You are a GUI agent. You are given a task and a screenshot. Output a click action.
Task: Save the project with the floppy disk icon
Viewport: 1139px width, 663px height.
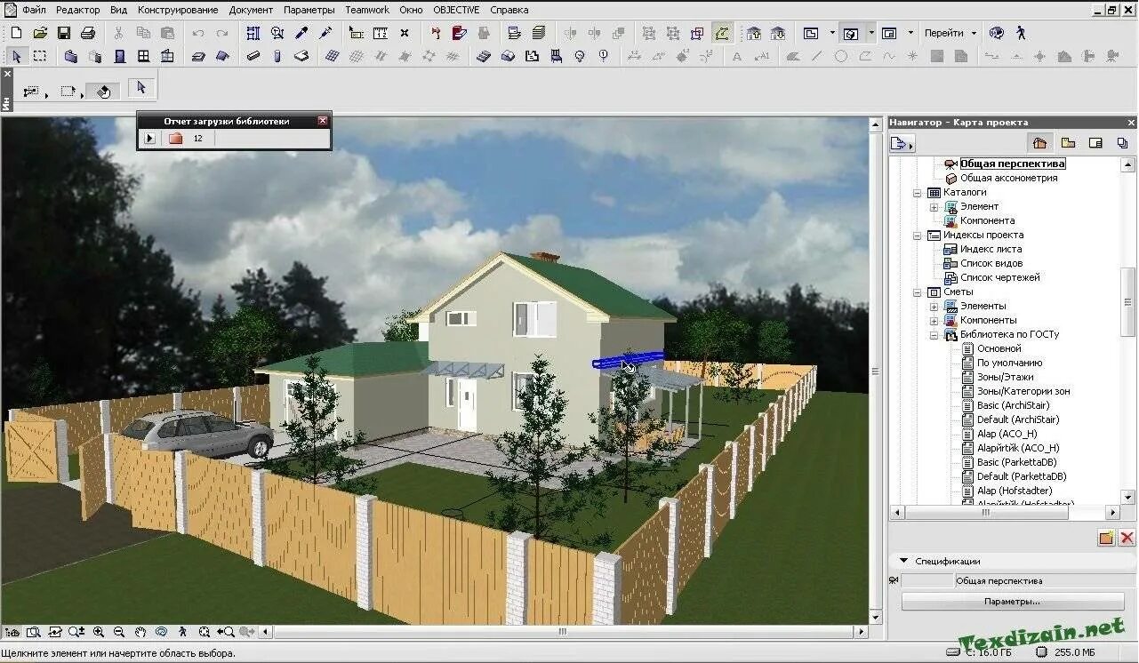pos(64,33)
